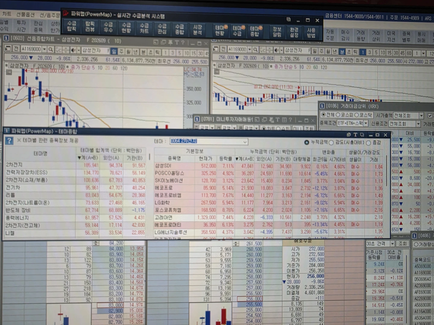The width and height of the screenshot is (434, 325).
Task: Open 환경설정 in PowerMap toolbar
Action: click(x=294, y=32)
